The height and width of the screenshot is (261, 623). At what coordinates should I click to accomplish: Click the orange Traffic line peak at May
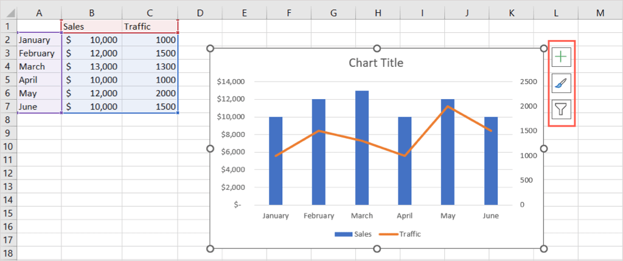point(448,106)
